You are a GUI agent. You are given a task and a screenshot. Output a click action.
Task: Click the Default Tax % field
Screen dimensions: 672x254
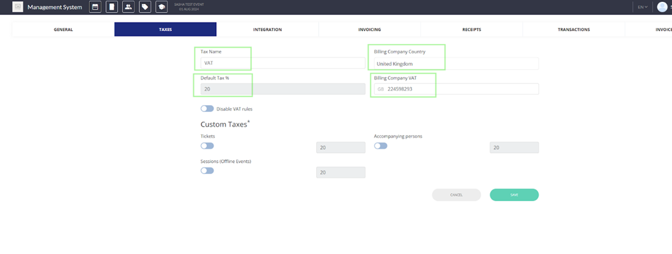pyautogui.click(x=283, y=89)
